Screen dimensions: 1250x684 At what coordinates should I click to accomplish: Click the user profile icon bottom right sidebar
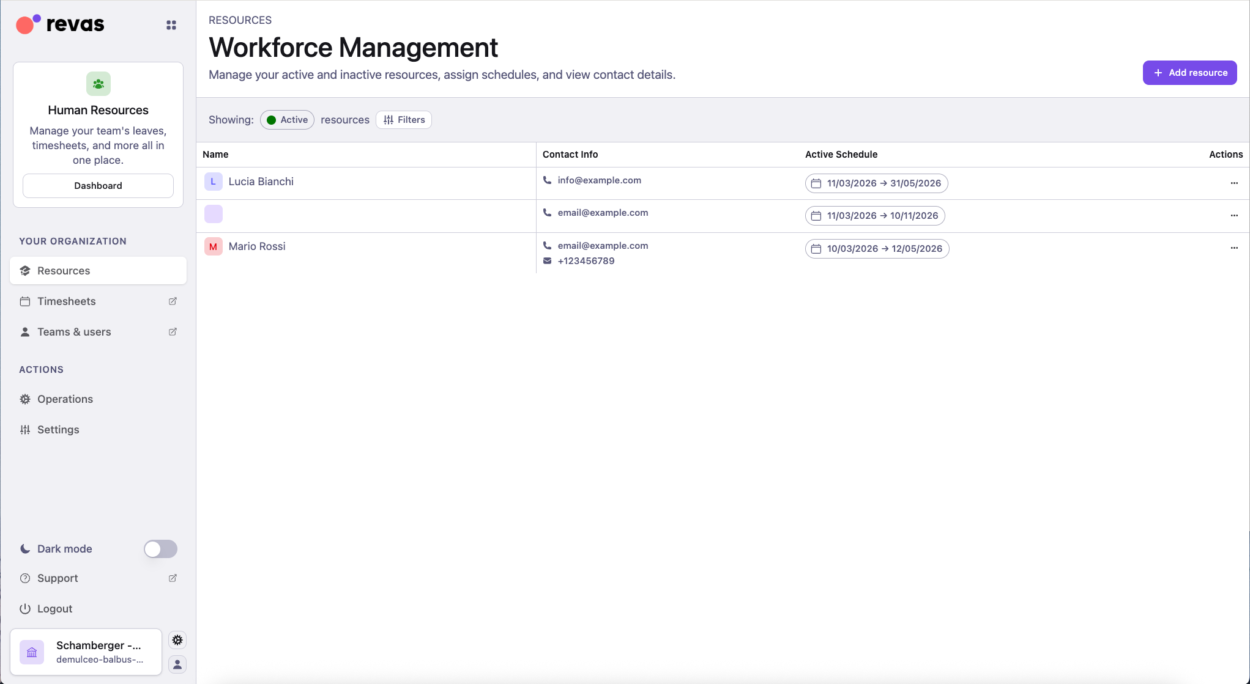pos(177,664)
